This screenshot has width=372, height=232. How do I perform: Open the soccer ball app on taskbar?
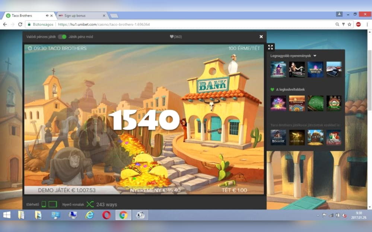click(140, 215)
